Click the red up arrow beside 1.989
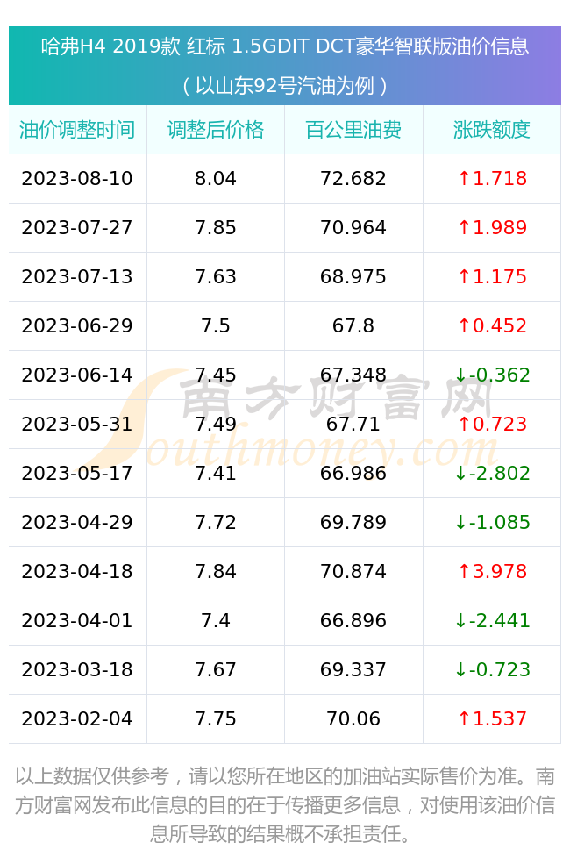The width and height of the screenshot is (570, 857). (464, 227)
